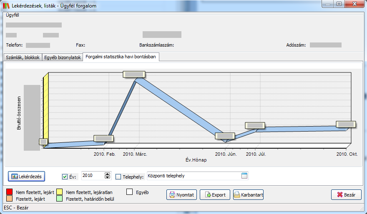Click the Központi telephely input field
Viewport: 367px width, 214px height.
pos(192,176)
